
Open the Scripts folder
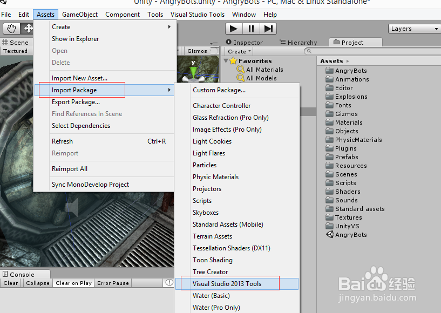coord(341,183)
